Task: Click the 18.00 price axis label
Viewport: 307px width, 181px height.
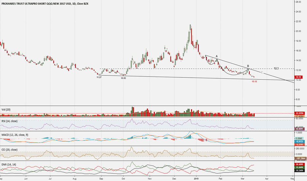Action: point(298,41)
